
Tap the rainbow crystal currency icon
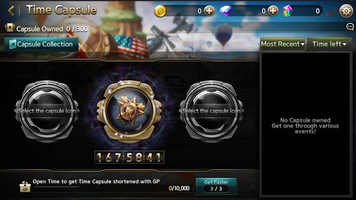[288, 11]
